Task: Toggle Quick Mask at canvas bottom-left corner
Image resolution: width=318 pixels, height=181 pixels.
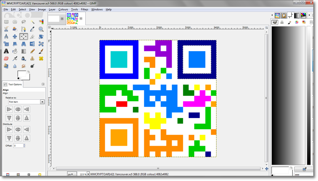Action: click(49, 169)
